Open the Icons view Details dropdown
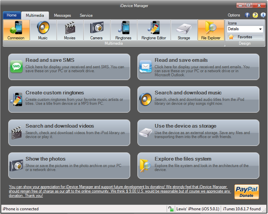 (245, 29)
